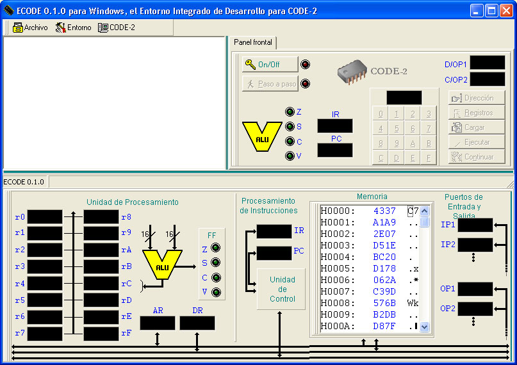Click the rF register box

coord(101,334)
